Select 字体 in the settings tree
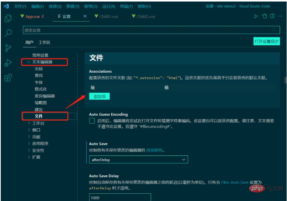The height and width of the screenshot is (201, 287). [x=39, y=82]
